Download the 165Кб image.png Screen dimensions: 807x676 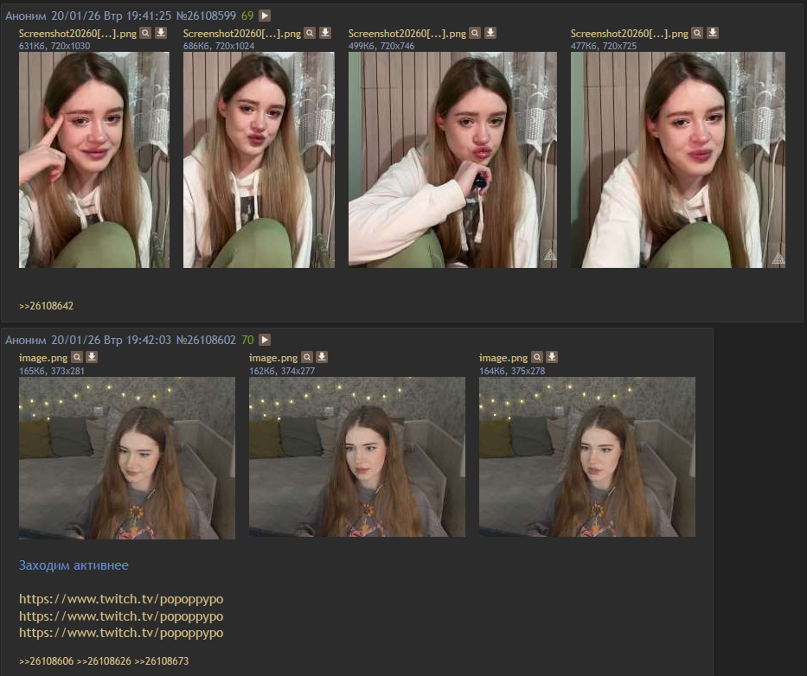tap(92, 357)
